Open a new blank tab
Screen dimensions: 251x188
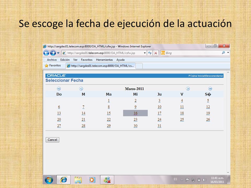point(139,66)
